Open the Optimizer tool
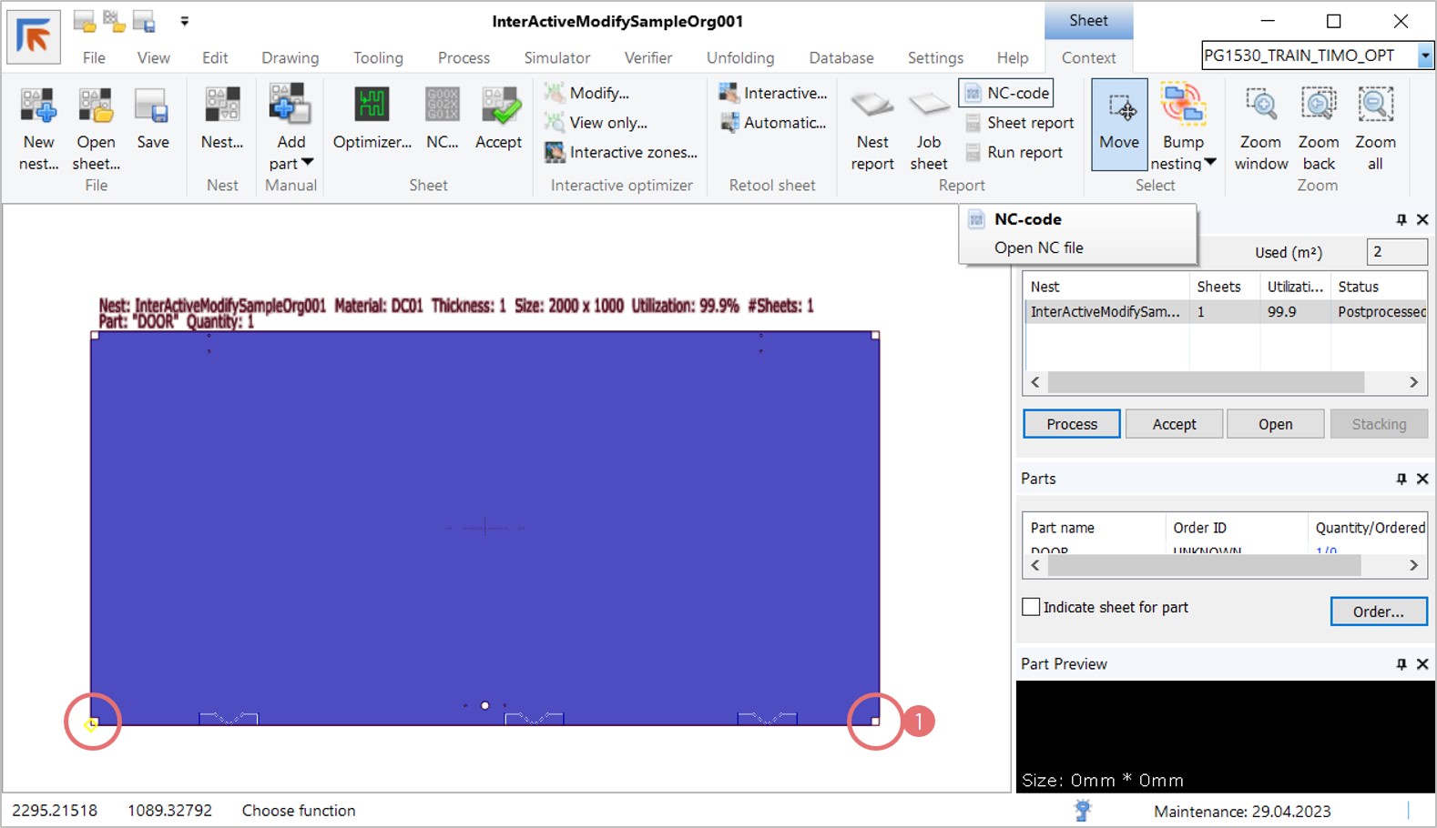The image size is (1437, 828). (x=372, y=107)
